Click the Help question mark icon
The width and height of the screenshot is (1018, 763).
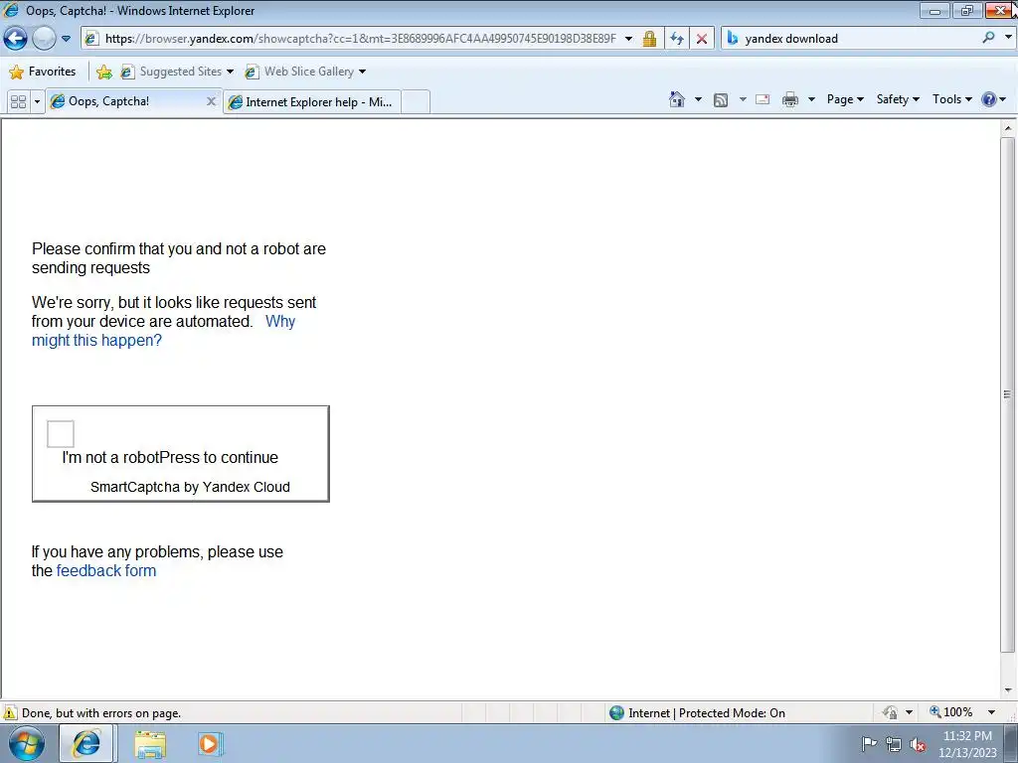pos(989,99)
